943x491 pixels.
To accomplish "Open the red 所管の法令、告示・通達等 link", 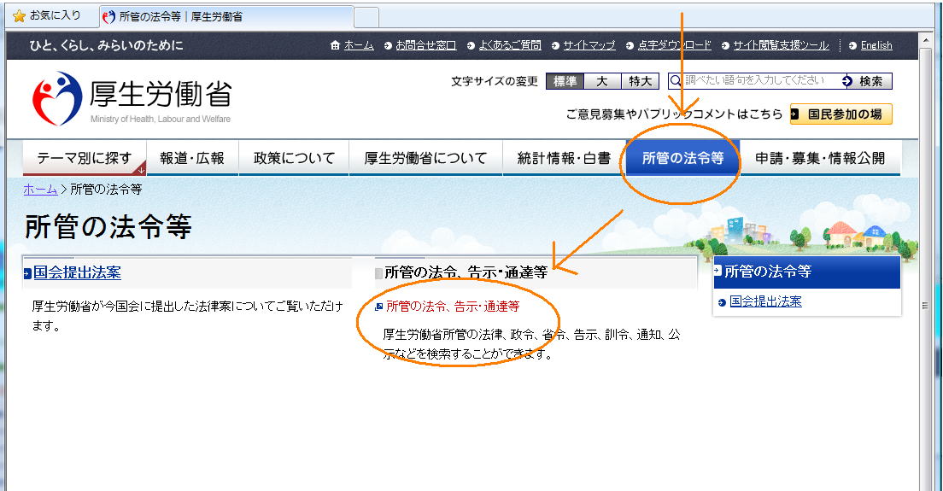I will (453, 307).
